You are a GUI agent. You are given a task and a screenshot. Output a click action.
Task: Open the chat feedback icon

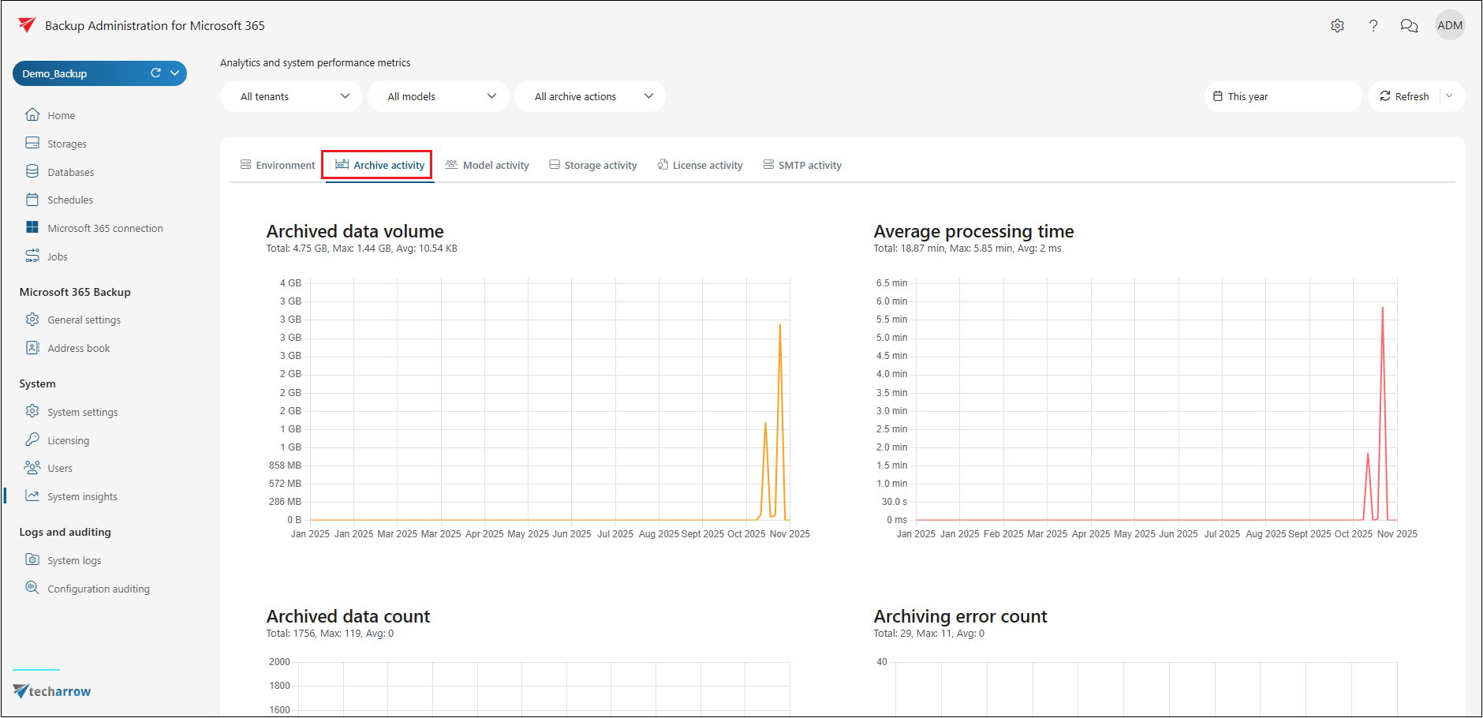(x=1409, y=26)
